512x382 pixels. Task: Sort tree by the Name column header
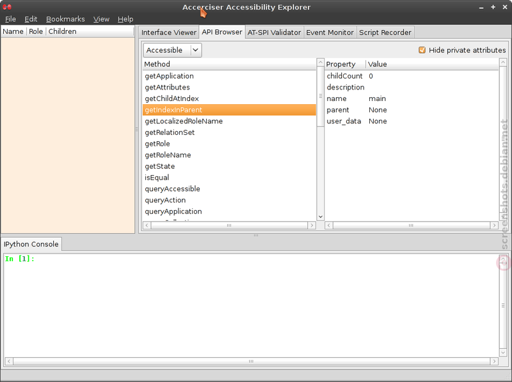13,31
